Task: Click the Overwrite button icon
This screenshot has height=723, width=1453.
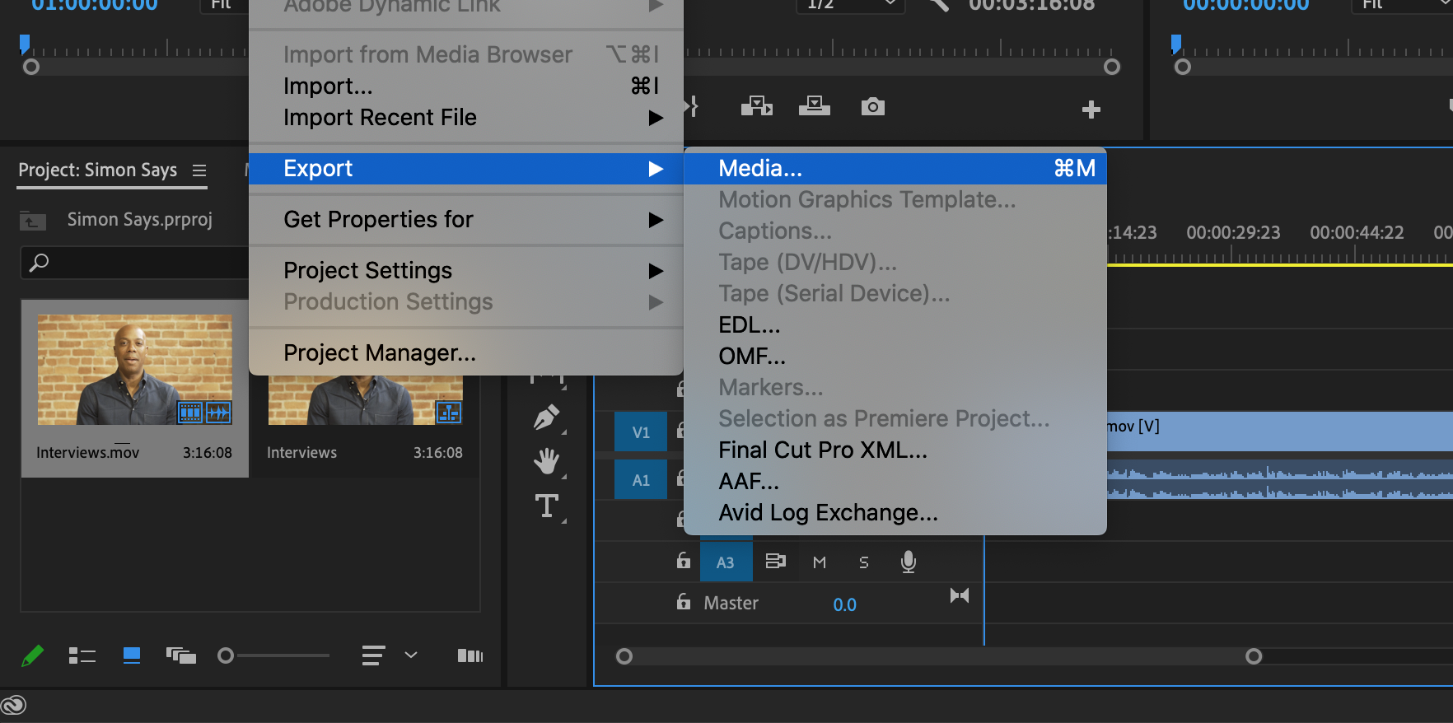Action: pos(814,106)
